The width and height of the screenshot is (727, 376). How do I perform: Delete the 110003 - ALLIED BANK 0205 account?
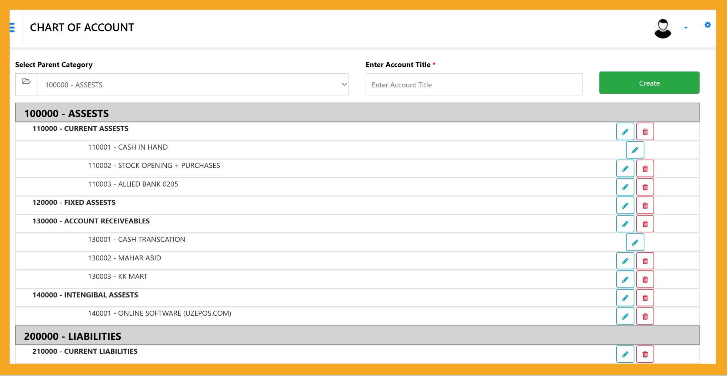(645, 187)
